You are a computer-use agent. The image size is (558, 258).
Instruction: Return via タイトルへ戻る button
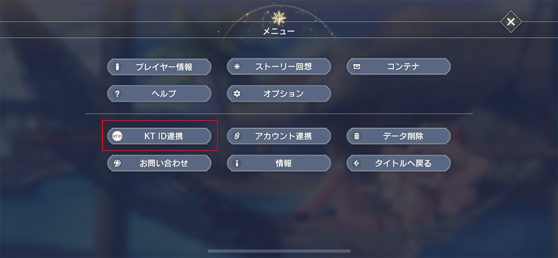point(403,163)
